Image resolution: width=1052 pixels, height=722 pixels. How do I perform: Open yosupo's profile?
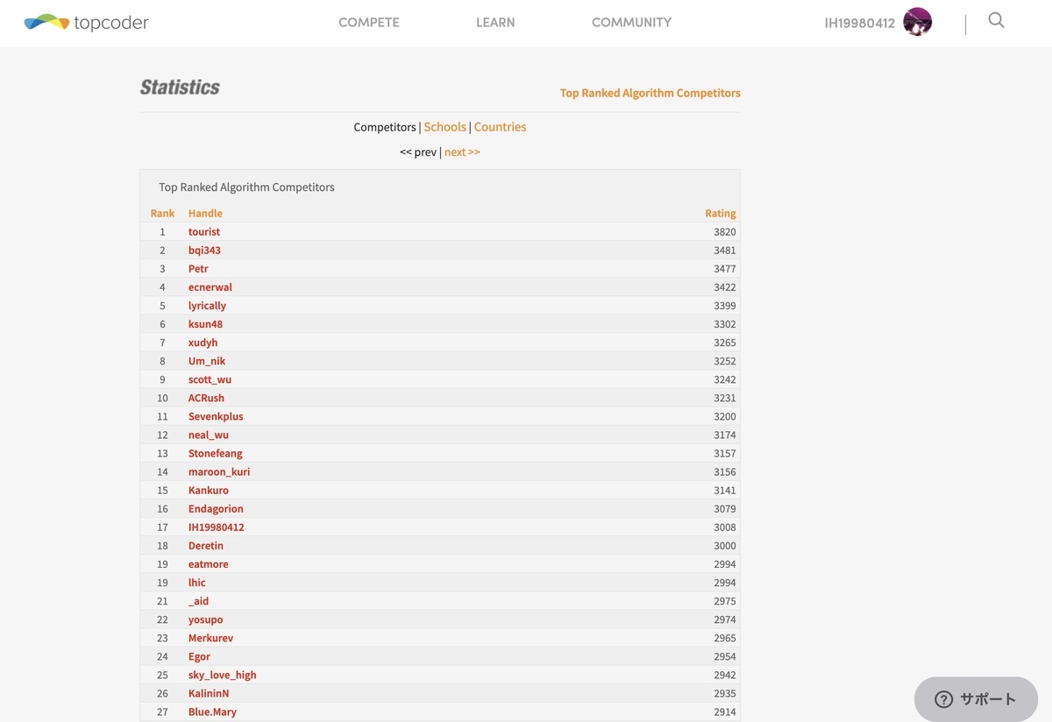click(206, 619)
